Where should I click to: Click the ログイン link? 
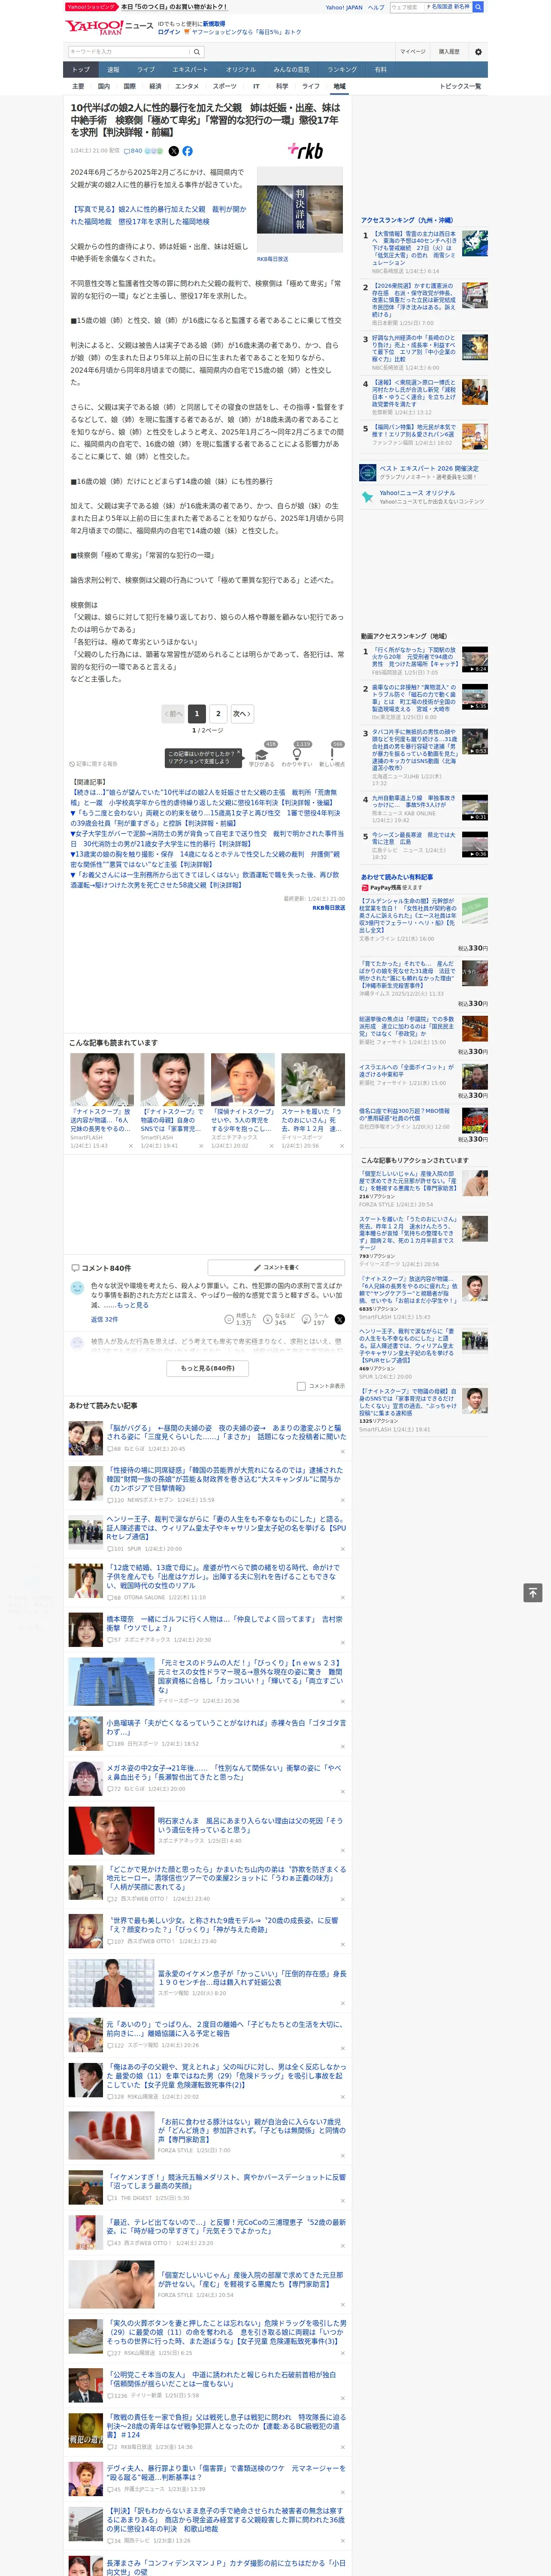169,32
